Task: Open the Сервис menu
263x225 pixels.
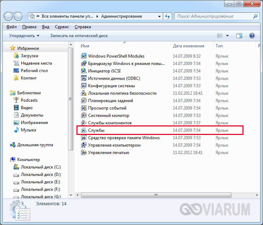Action: coord(62,27)
